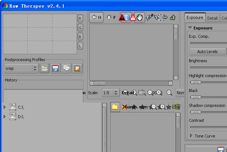227x152 pixels.
Task: Click the yellow folder icon in file browser
Action: pyautogui.click(x=115, y=107)
